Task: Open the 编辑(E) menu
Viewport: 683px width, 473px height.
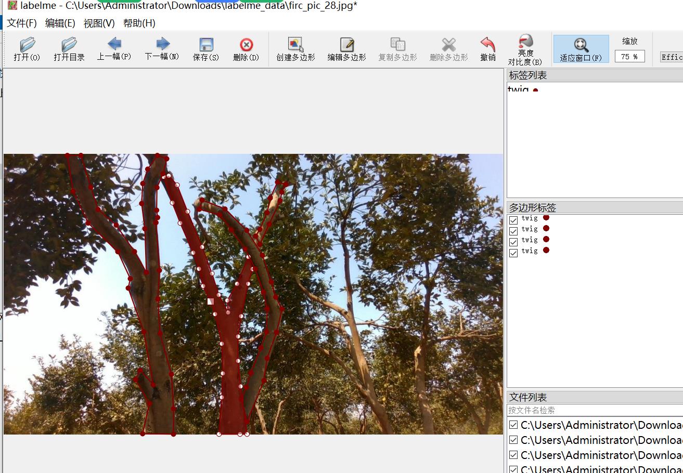Action: tap(60, 23)
